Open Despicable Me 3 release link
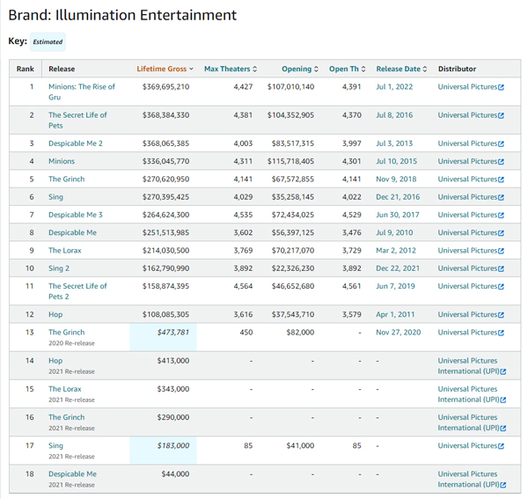 tap(76, 215)
